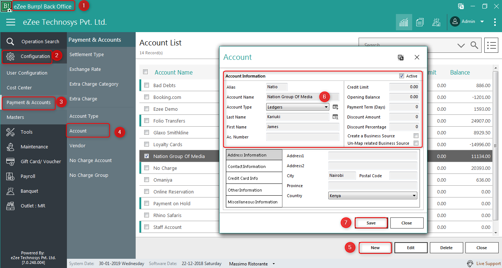
Task: Select the Address Information tab
Action: tap(254, 155)
